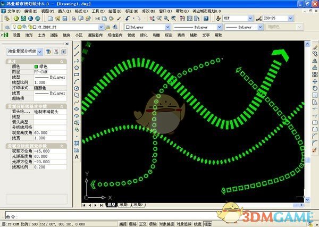This screenshot has width=319, height=227.
Task: Open the 绘图 menu
Action: point(115,11)
